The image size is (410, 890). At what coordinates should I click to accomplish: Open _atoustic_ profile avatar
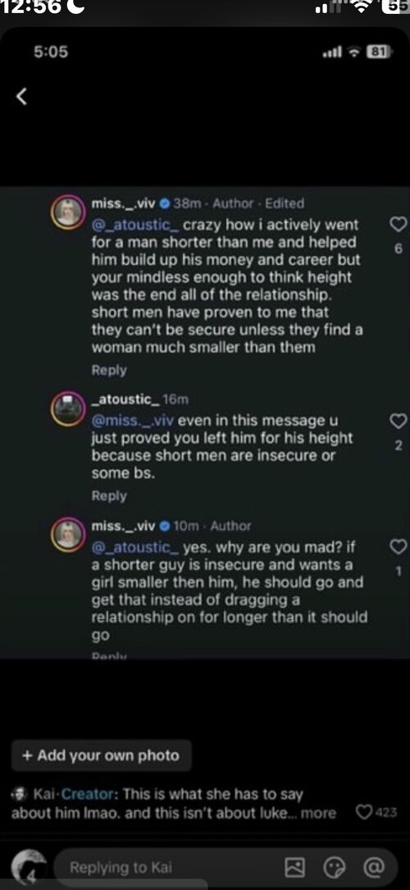(x=67, y=408)
